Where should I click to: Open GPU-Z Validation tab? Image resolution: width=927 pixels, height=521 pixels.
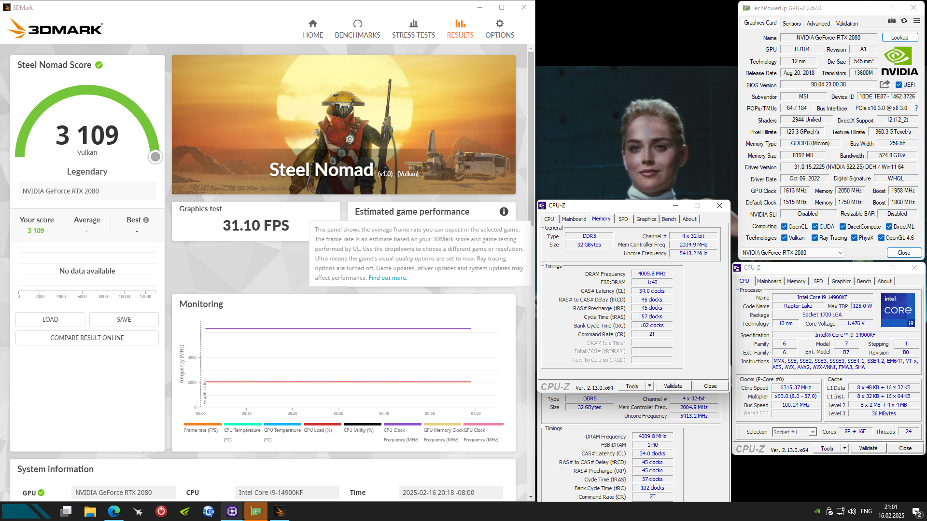tap(847, 23)
